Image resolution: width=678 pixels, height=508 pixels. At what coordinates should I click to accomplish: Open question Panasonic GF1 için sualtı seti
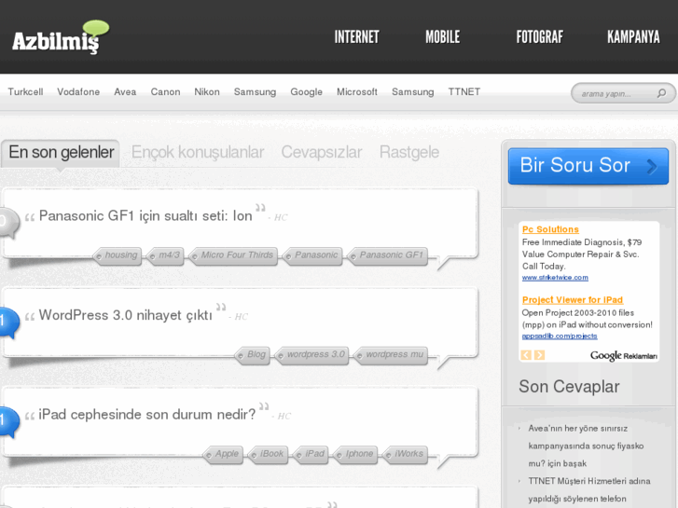pyautogui.click(x=145, y=215)
